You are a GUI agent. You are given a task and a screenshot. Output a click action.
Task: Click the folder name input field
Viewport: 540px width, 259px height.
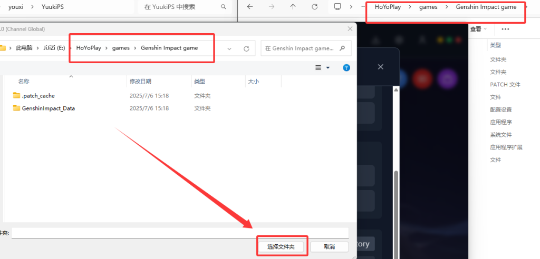(180, 233)
